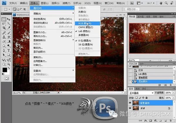Toggle lock transparent pixels

pos(136,98)
